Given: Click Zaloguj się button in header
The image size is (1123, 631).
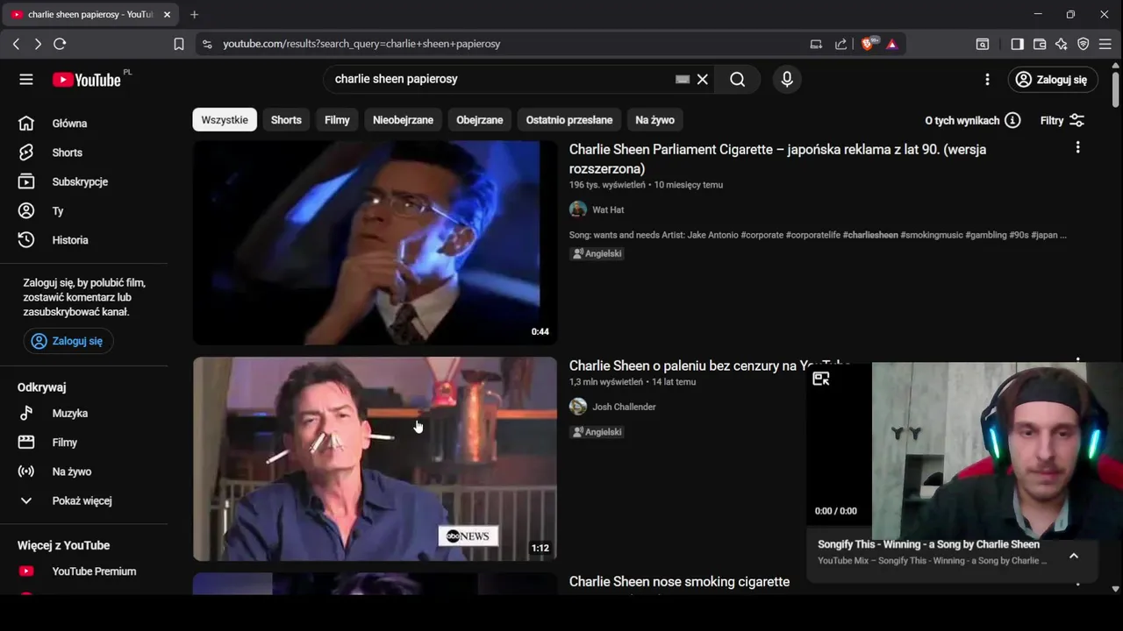Looking at the screenshot, I should (1052, 80).
